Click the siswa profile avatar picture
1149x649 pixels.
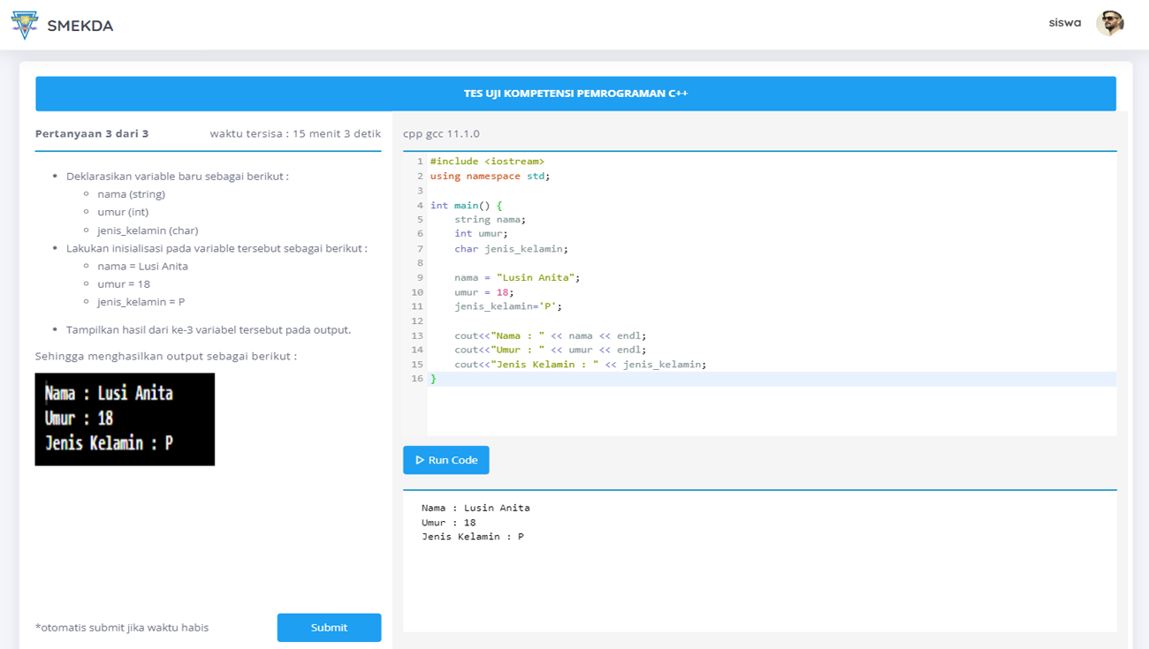click(1110, 22)
